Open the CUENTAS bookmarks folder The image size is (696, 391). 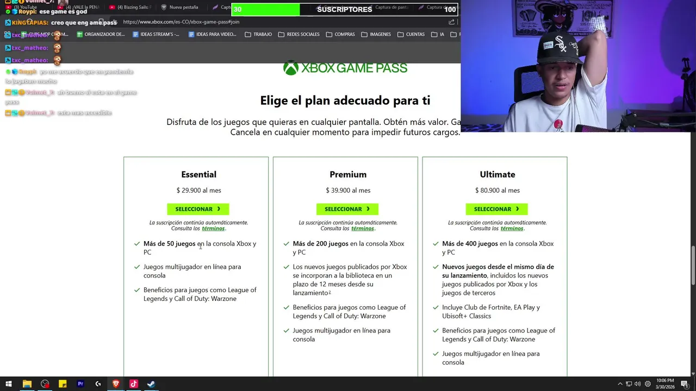coord(411,34)
